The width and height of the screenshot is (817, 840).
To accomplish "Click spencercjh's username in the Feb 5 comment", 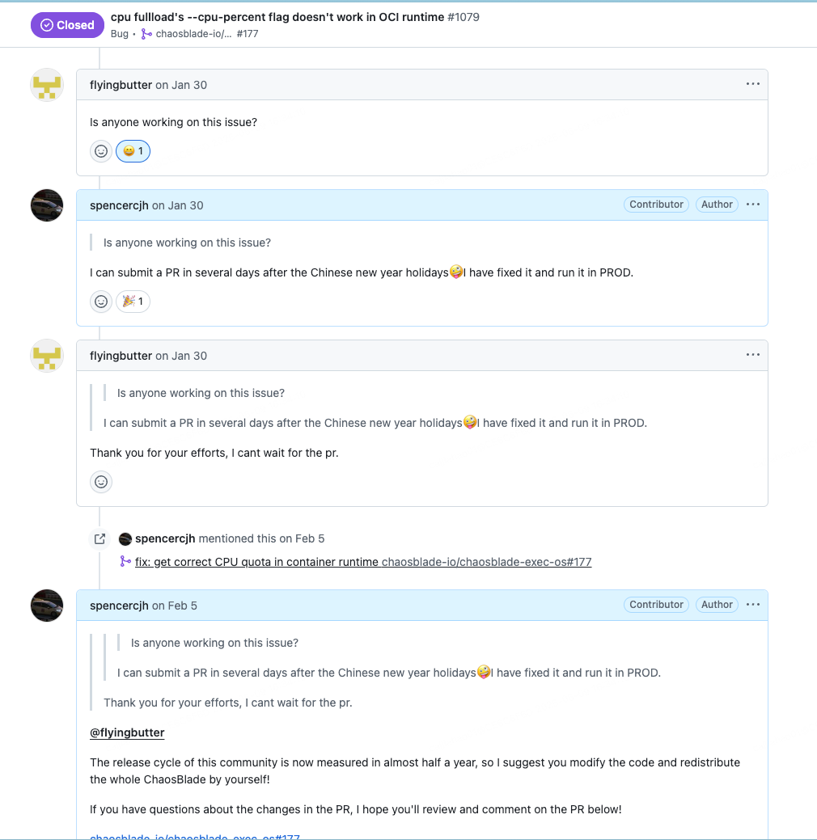I will pos(119,606).
